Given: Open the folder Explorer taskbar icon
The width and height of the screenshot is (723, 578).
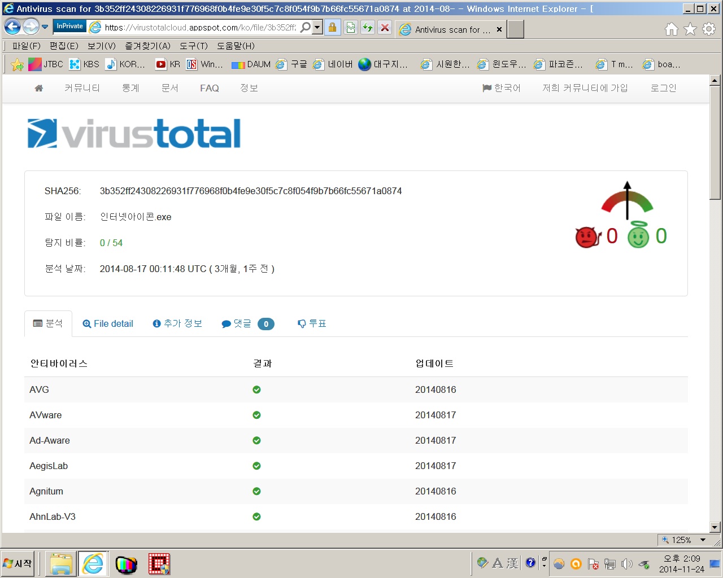Looking at the screenshot, I should point(60,563).
